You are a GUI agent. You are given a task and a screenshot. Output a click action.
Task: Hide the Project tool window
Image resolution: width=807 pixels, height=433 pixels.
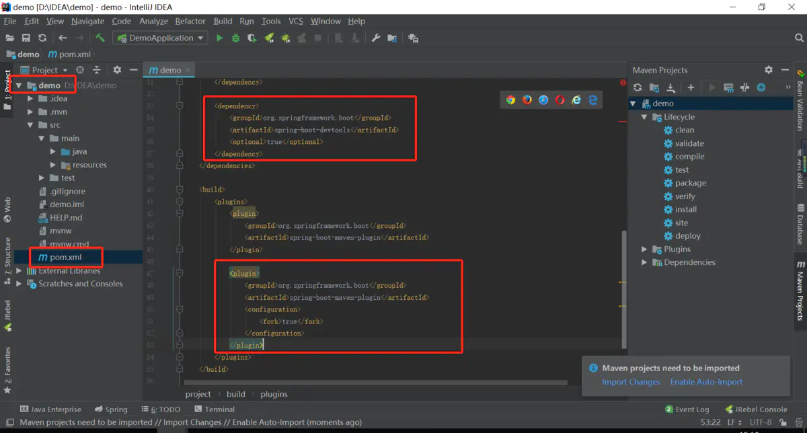pyautogui.click(x=133, y=70)
